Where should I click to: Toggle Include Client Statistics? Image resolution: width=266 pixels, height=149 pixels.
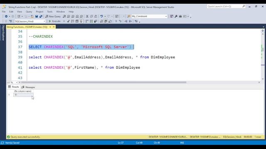[96, 21]
